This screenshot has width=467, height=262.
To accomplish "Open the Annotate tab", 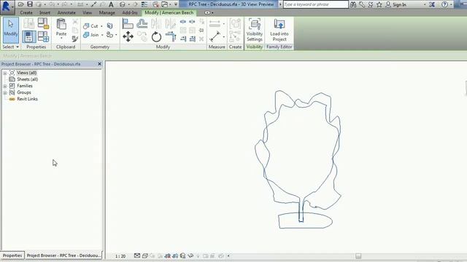I will point(66,13).
